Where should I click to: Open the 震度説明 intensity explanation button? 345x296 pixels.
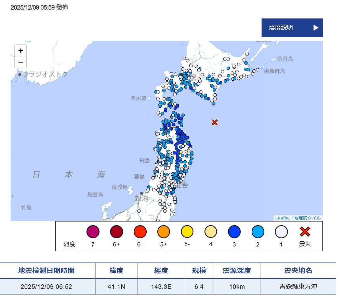[292, 28]
